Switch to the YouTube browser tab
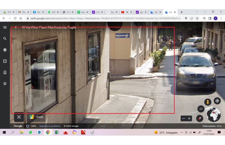This screenshot has height=145, width=225. pos(125,12)
